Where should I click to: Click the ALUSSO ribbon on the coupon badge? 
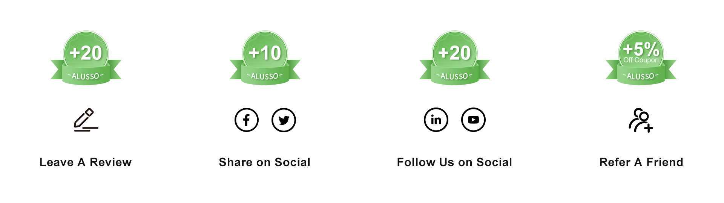(x=641, y=76)
